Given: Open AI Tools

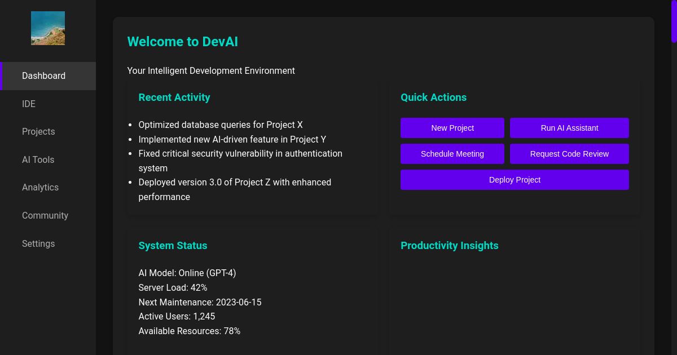Looking at the screenshot, I should [38, 159].
